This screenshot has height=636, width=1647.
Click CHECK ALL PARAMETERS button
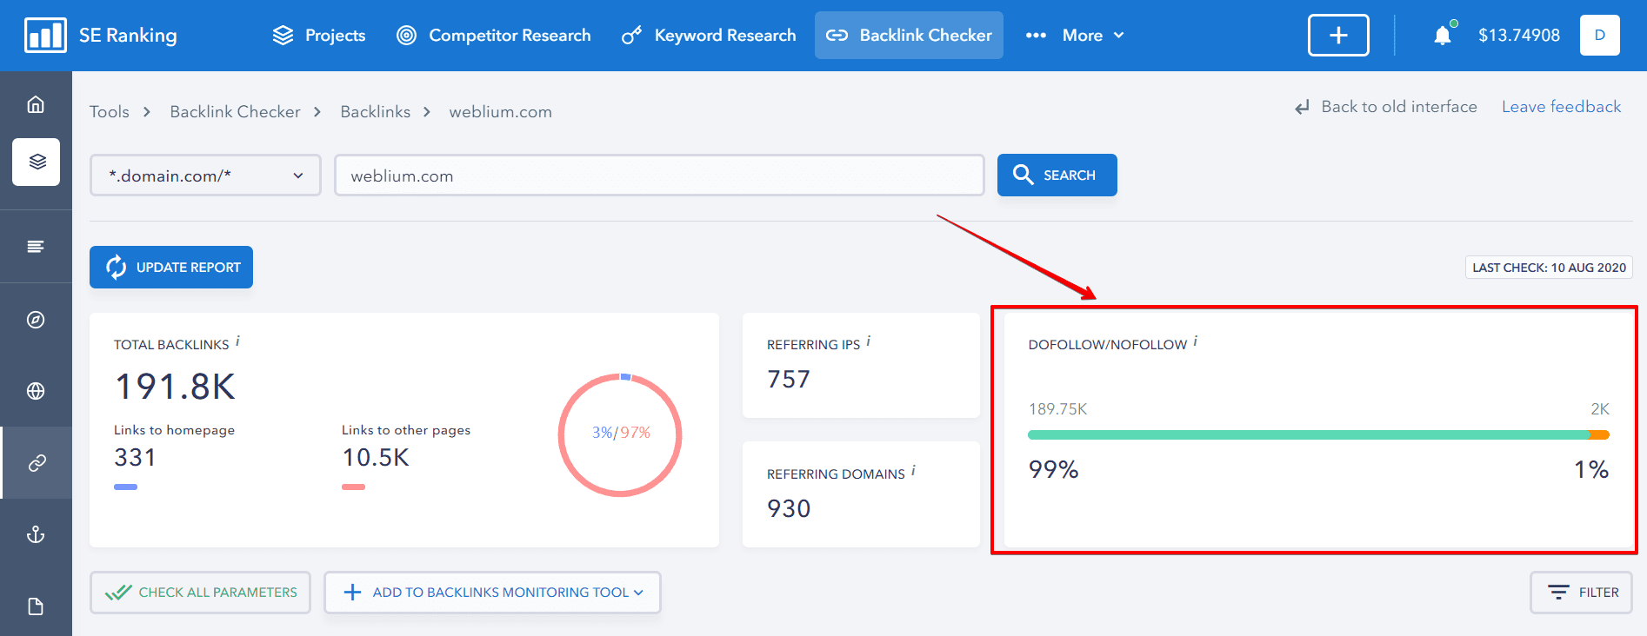[200, 593]
